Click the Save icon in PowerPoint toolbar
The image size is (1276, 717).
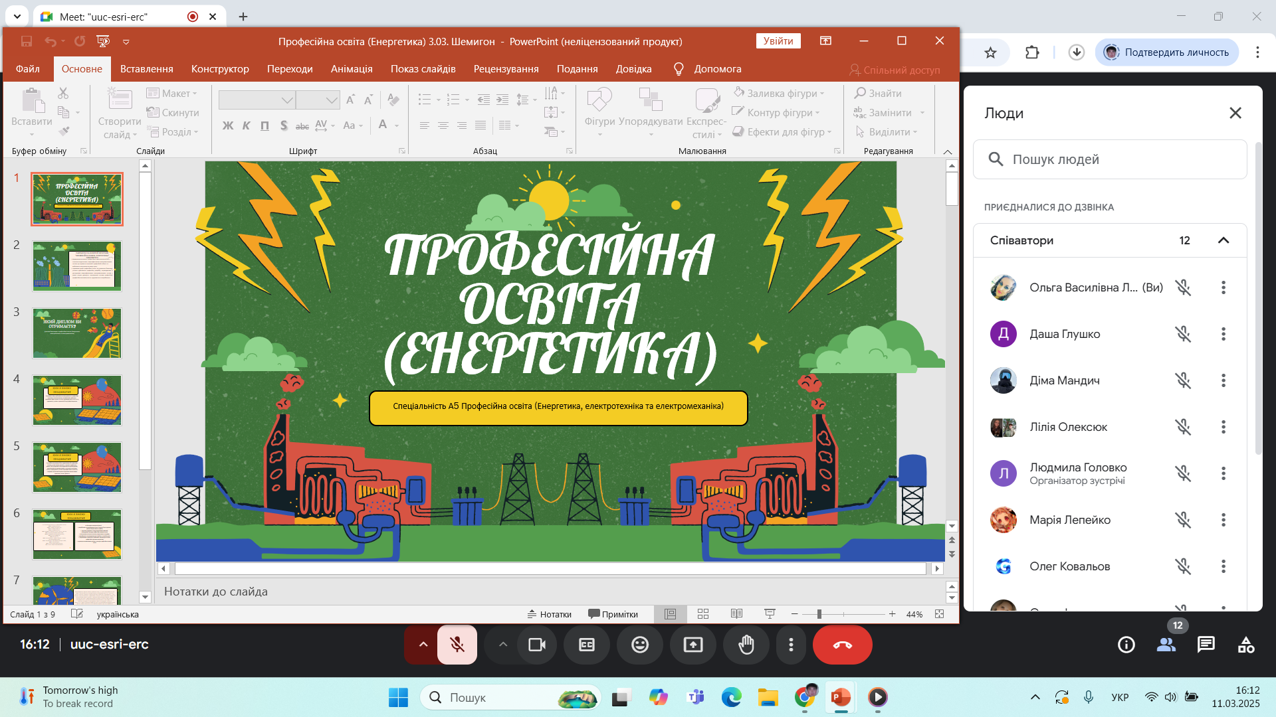(x=27, y=41)
